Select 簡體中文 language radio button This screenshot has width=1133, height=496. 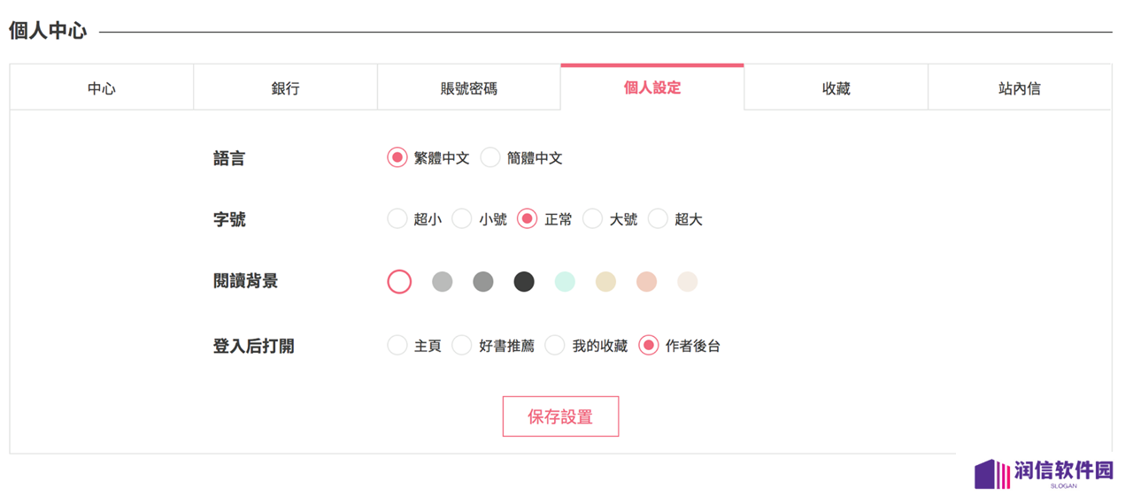490,158
